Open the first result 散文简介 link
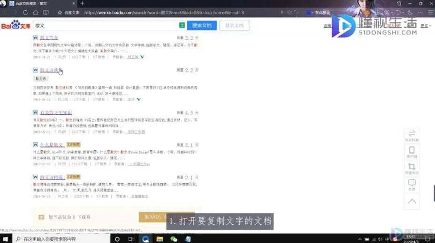Image resolution: width=435 pixels, height=243 pixels. (x=49, y=37)
